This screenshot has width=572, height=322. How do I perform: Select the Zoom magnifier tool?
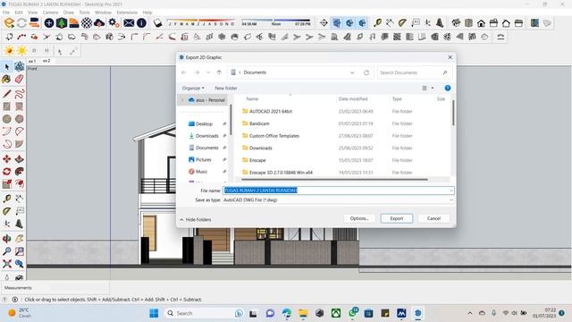click(x=6, y=251)
